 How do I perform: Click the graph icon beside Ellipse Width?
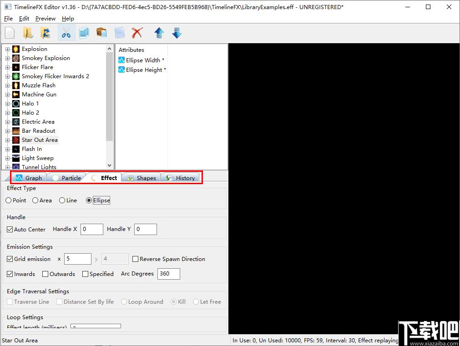(121, 60)
